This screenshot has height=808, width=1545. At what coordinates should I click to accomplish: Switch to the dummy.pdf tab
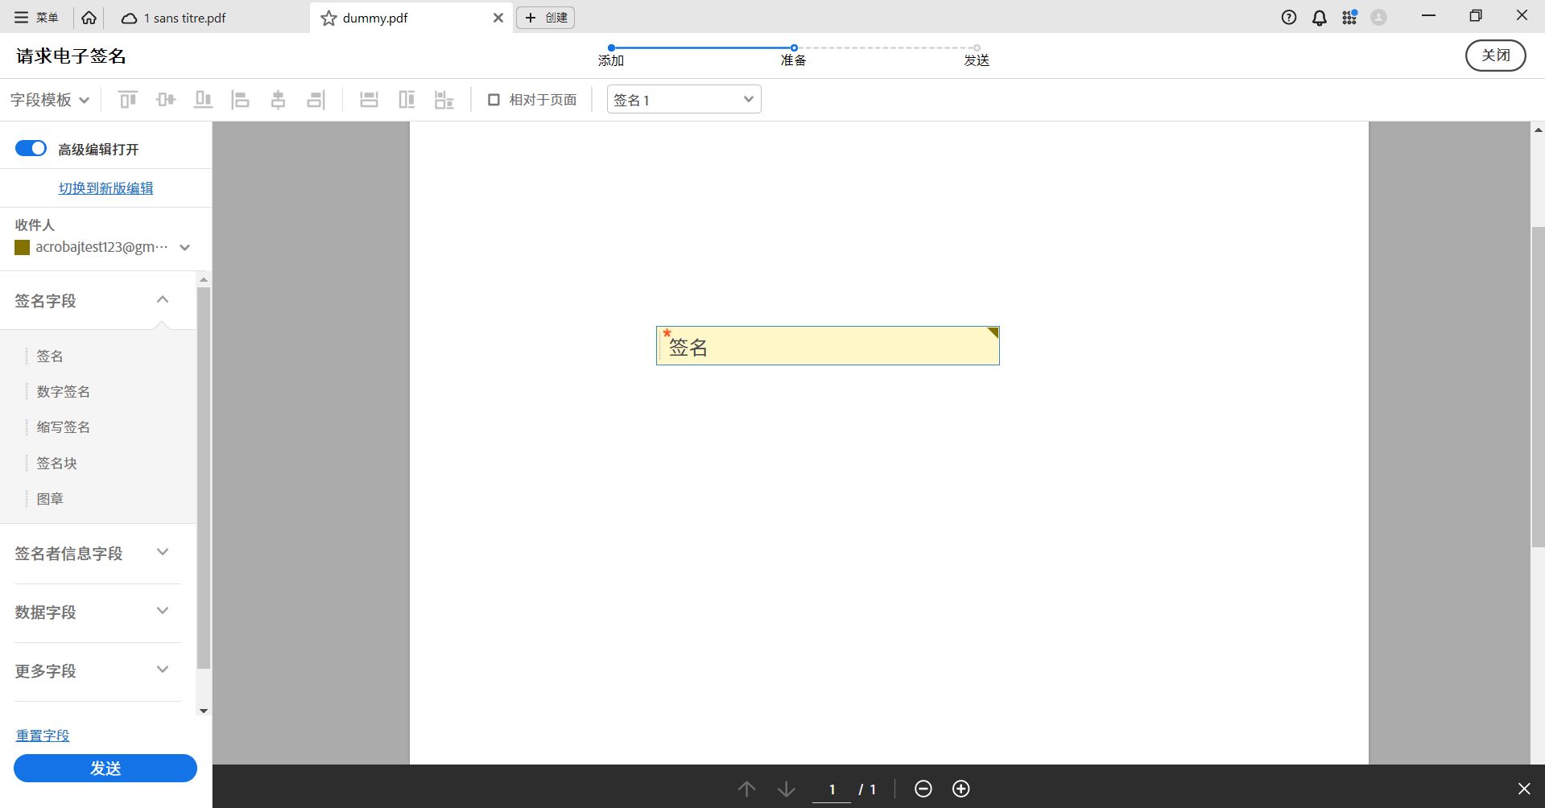374,18
